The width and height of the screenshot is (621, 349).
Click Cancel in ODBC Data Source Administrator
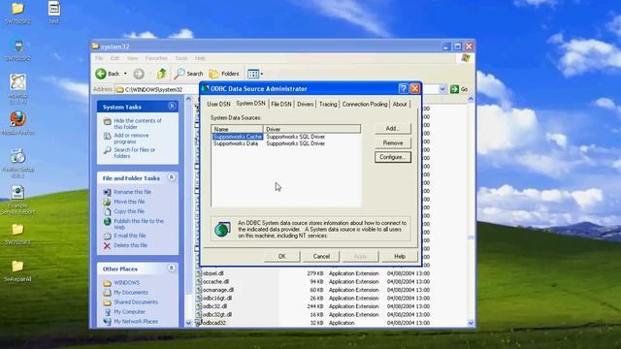321,256
